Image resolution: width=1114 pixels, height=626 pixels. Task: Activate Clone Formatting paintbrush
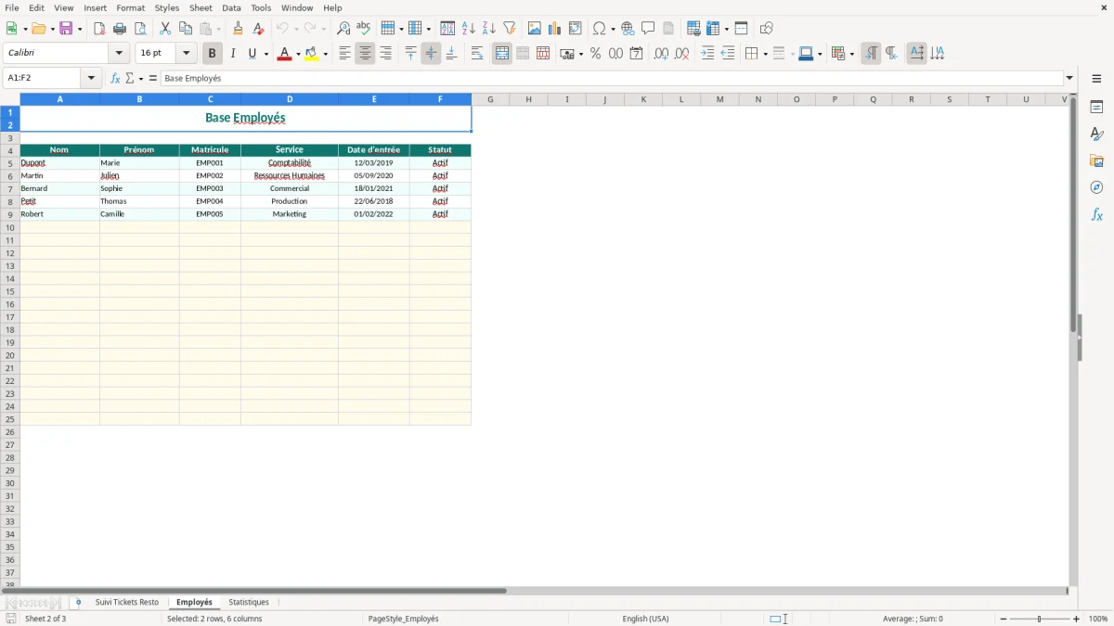[239, 29]
